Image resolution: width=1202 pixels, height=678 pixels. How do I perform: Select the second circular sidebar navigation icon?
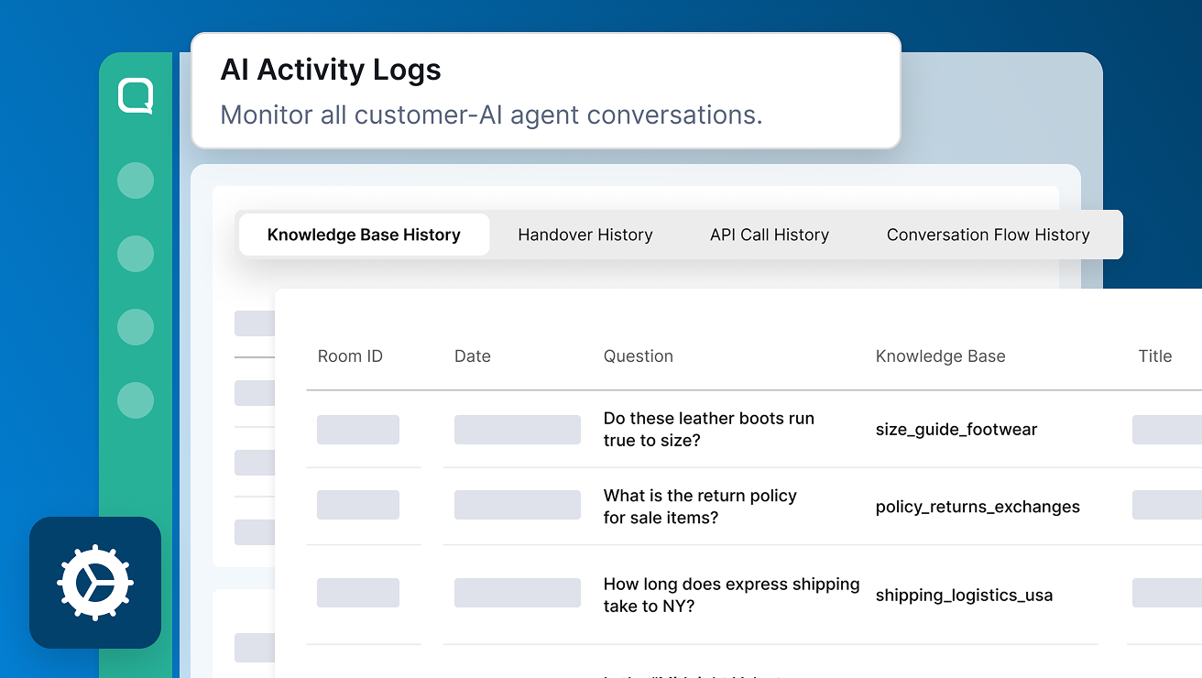136,254
